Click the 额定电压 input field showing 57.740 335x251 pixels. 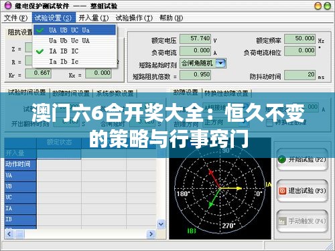pos(195,39)
